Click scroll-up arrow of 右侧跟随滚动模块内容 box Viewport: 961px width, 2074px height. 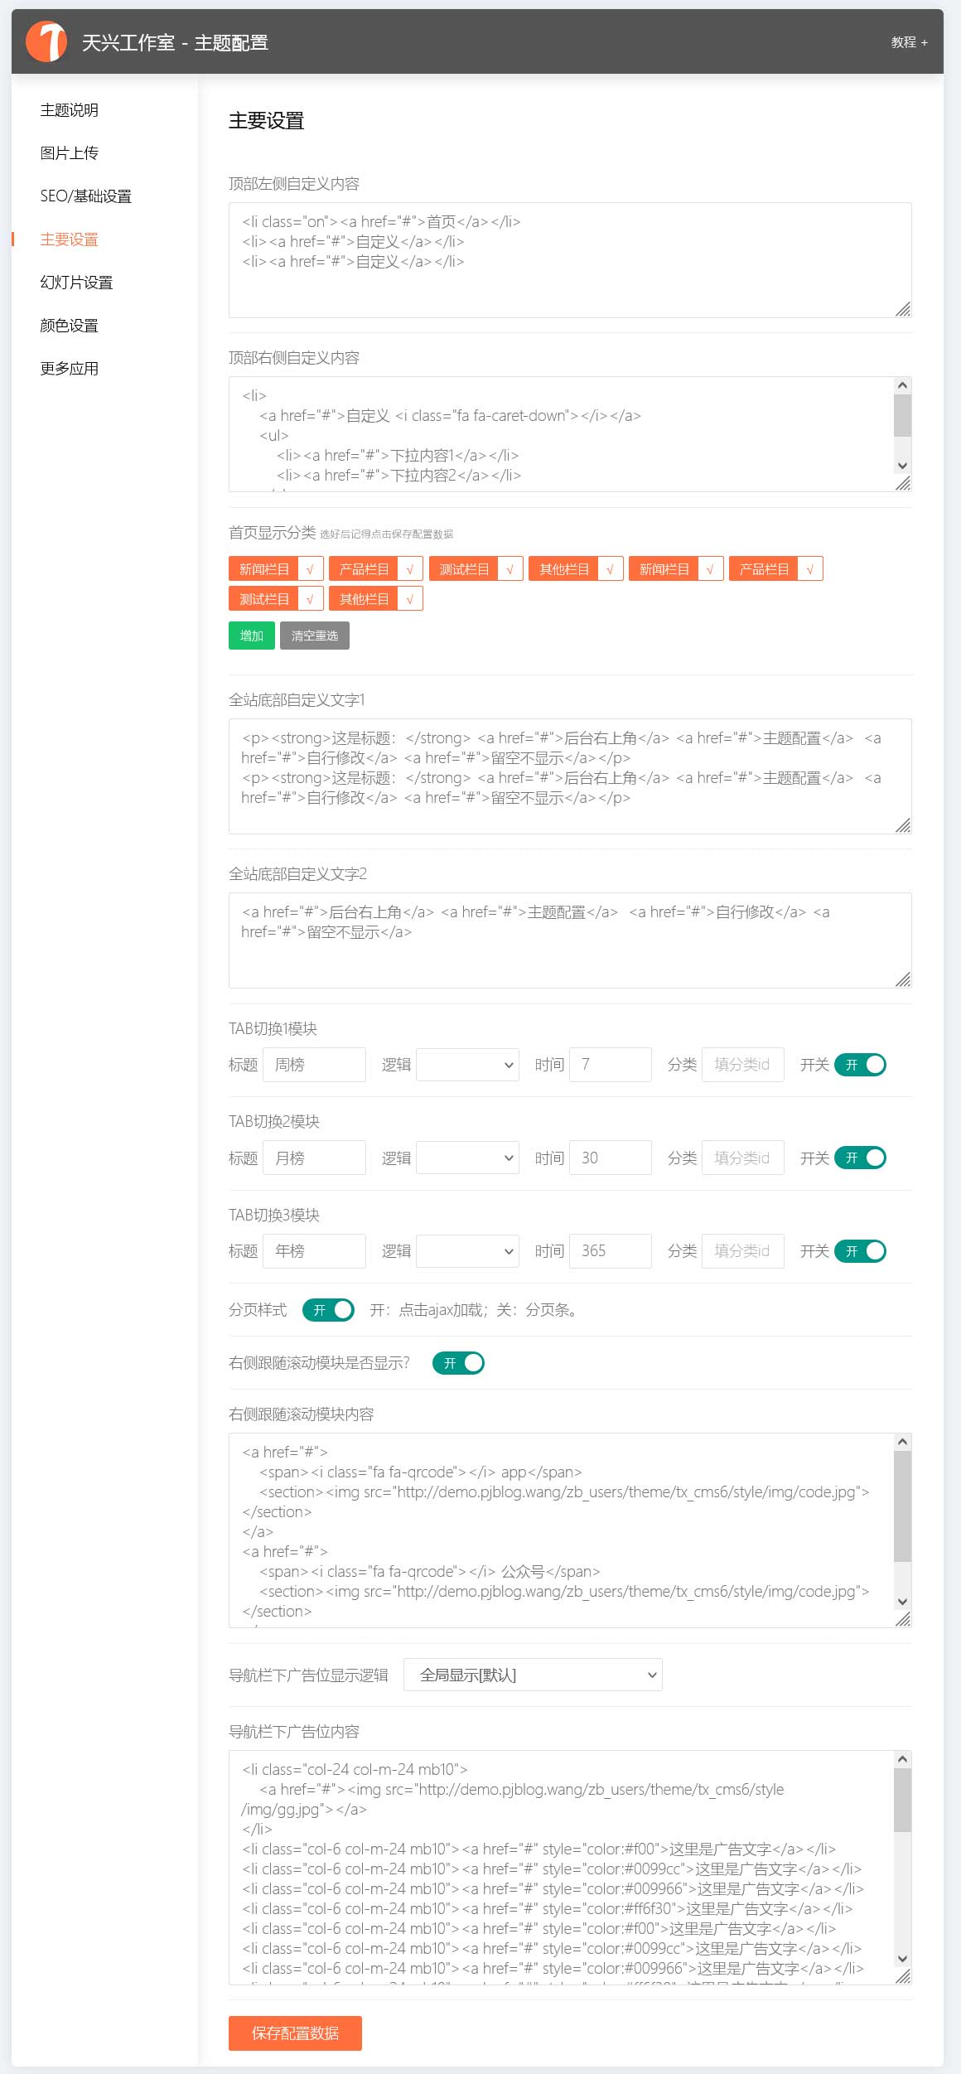(903, 1442)
